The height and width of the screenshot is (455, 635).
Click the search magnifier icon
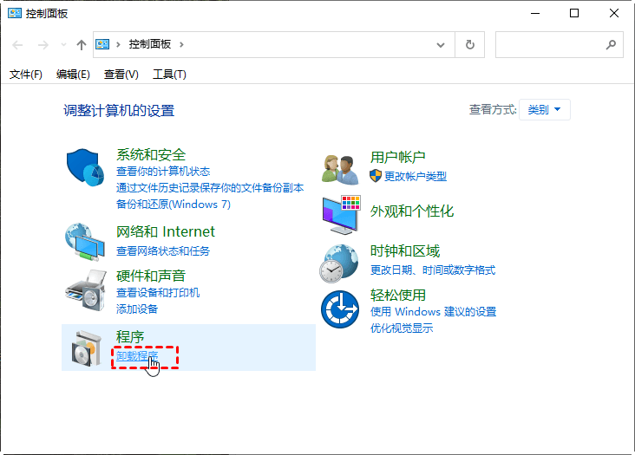(611, 44)
